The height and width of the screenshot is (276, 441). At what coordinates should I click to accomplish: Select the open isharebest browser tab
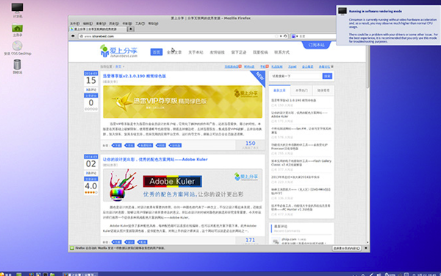pos(98,29)
